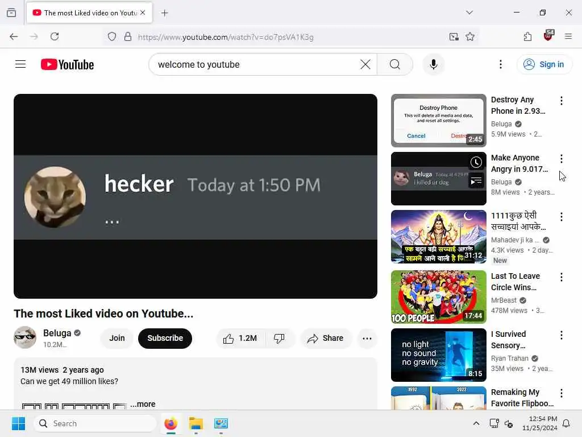The height and width of the screenshot is (437, 582).
Task: Open uBlock shield extension icon
Action: click(548, 36)
